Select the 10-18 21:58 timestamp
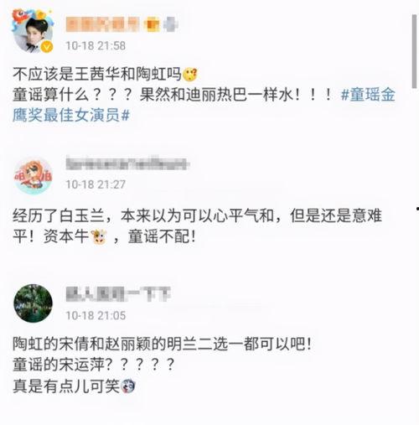Image resolution: width=419 pixels, height=425 pixels. tap(96, 46)
